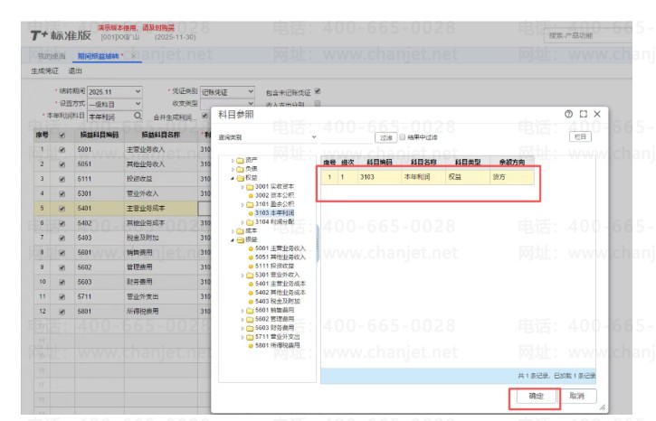Click the 营业外收入 cell in row 4
Image resolution: width=656 pixels, height=421 pixels.
pyautogui.click(x=161, y=194)
